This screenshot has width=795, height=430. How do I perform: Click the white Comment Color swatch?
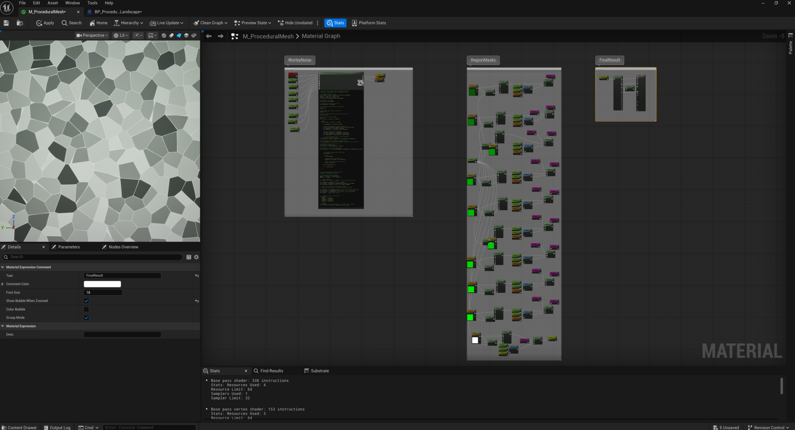pyautogui.click(x=102, y=284)
